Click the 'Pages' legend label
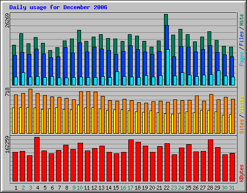Image resolution: width=247 pixels, height=193 pixels. (x=242, y=59)
